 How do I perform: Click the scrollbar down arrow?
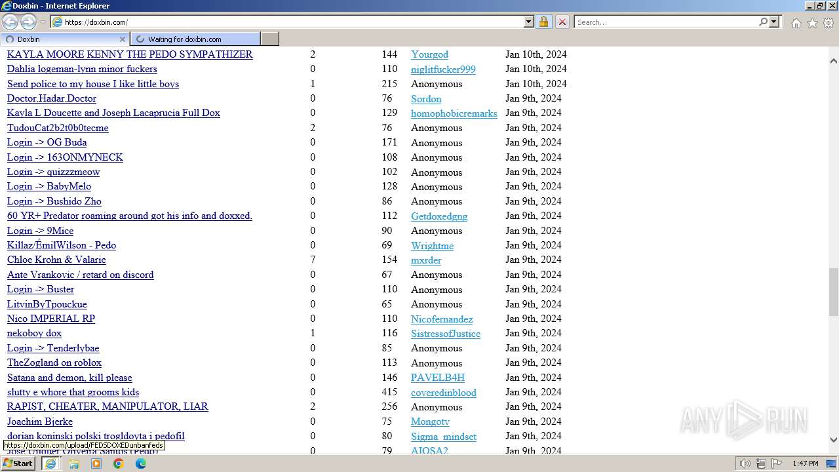tap(833, 440)
